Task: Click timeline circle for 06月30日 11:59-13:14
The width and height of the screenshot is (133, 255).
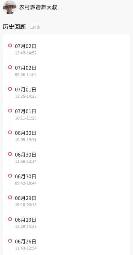Action: coord(10,154)
